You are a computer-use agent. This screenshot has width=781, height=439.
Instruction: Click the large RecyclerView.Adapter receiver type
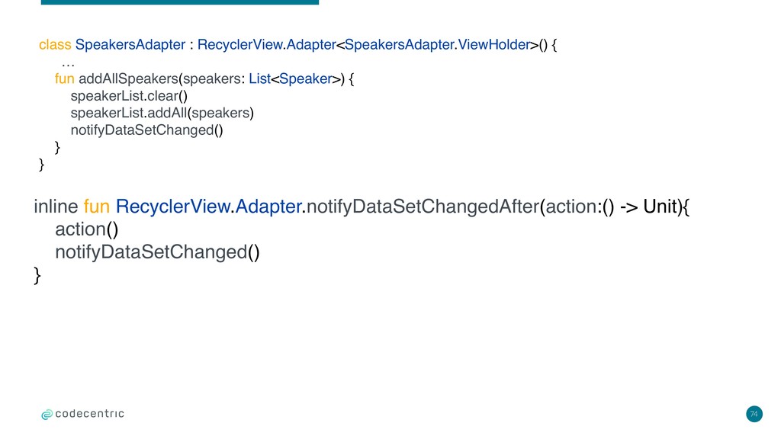click(x=209, y=207)
